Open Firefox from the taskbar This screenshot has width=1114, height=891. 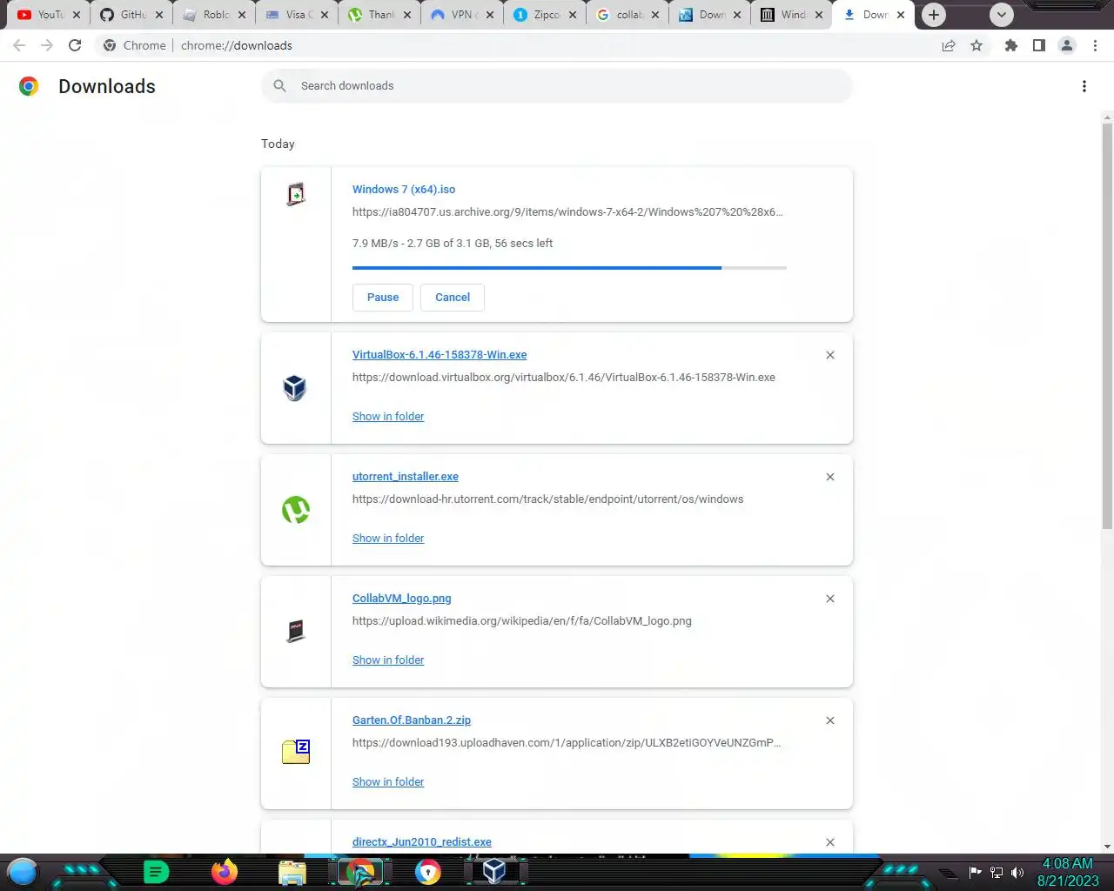click(x=225, y=871)
